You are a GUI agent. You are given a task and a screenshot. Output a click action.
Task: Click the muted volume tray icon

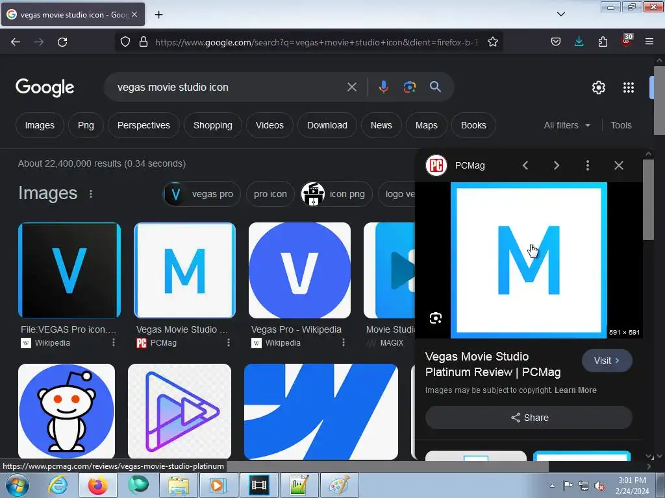pos(599,486)
